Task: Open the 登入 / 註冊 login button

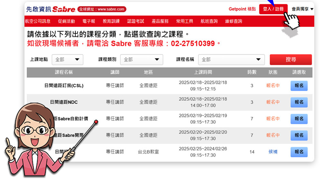Action: [x=273, y=9]
